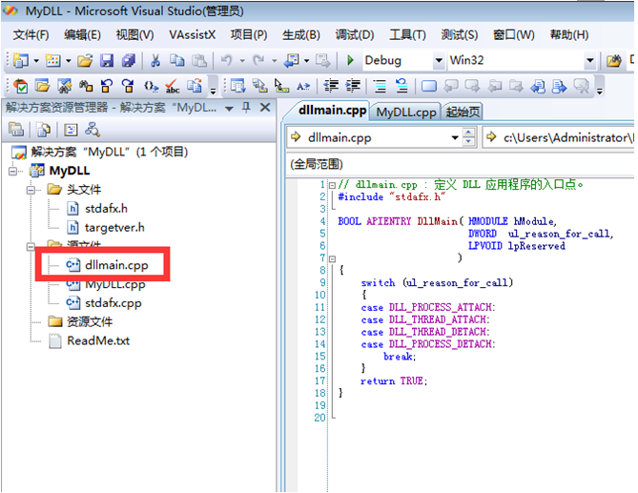This screenshot has width=638, height=493.
Task: Click the Redo arrow icon
Action: point(258,61)
